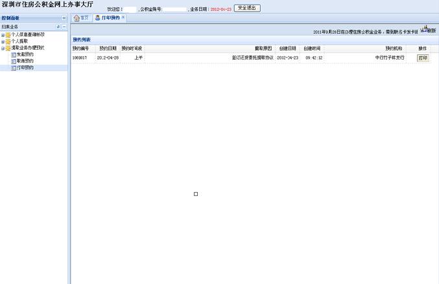
Task: Collapse the 控制面板 sidebar panel
Action: click(64, 17)
